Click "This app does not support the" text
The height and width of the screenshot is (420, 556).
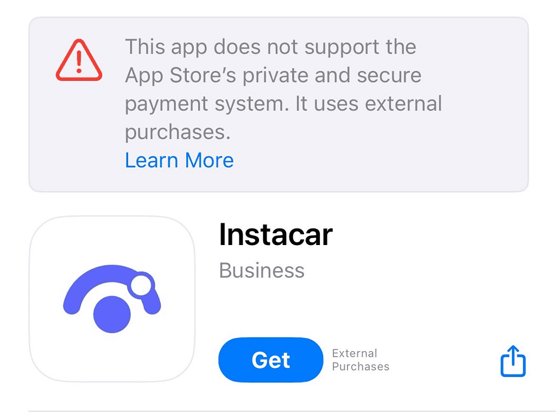coord(270,47)
